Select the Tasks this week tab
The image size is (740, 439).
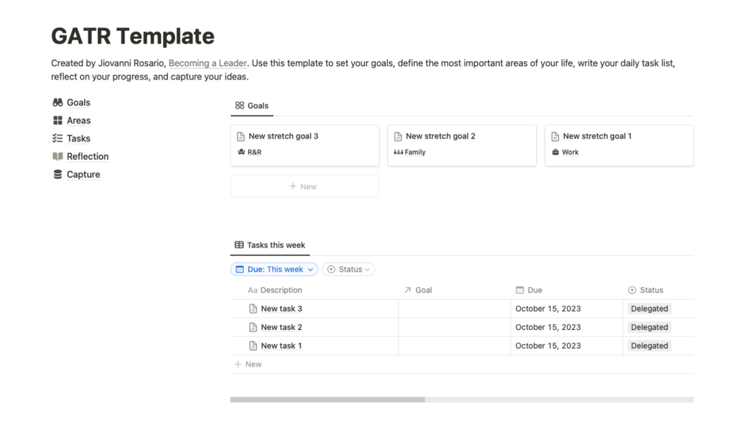[x=269, y=245]
